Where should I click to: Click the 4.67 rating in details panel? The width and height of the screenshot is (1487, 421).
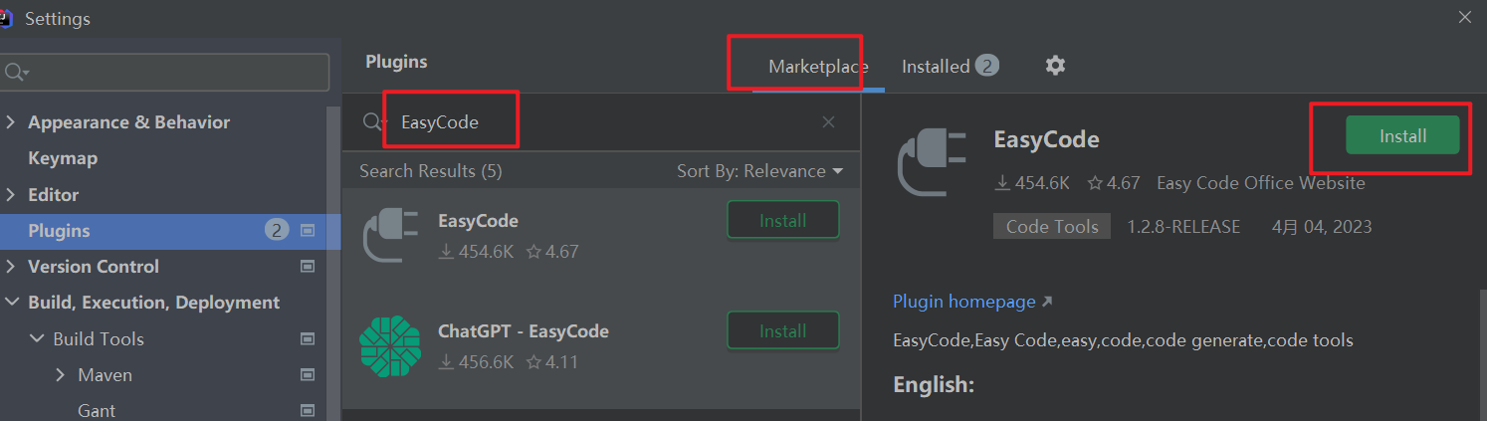click(x=1113, y=183)
